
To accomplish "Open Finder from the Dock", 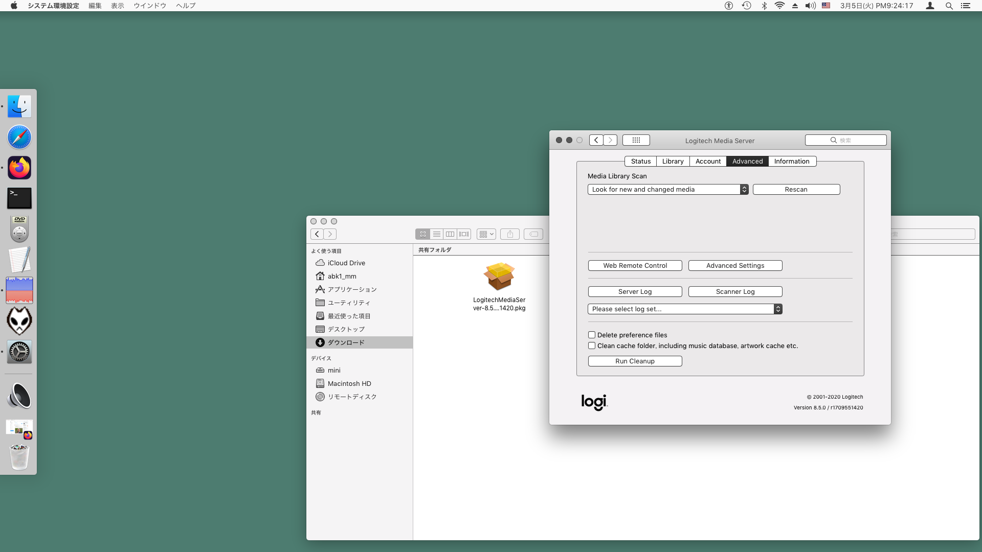I will pos(19,106).
